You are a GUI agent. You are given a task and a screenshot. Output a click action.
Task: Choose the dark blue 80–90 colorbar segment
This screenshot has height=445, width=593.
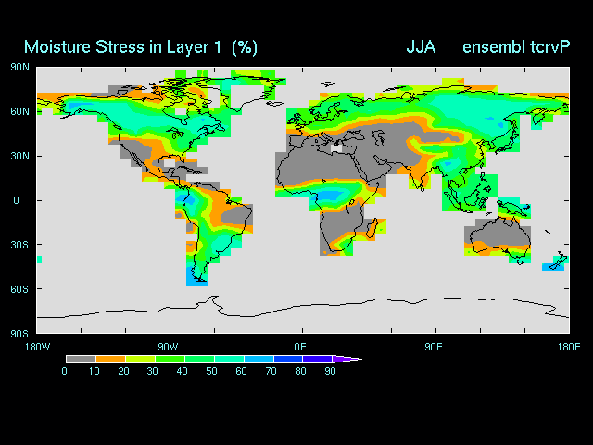click(316, 359)
